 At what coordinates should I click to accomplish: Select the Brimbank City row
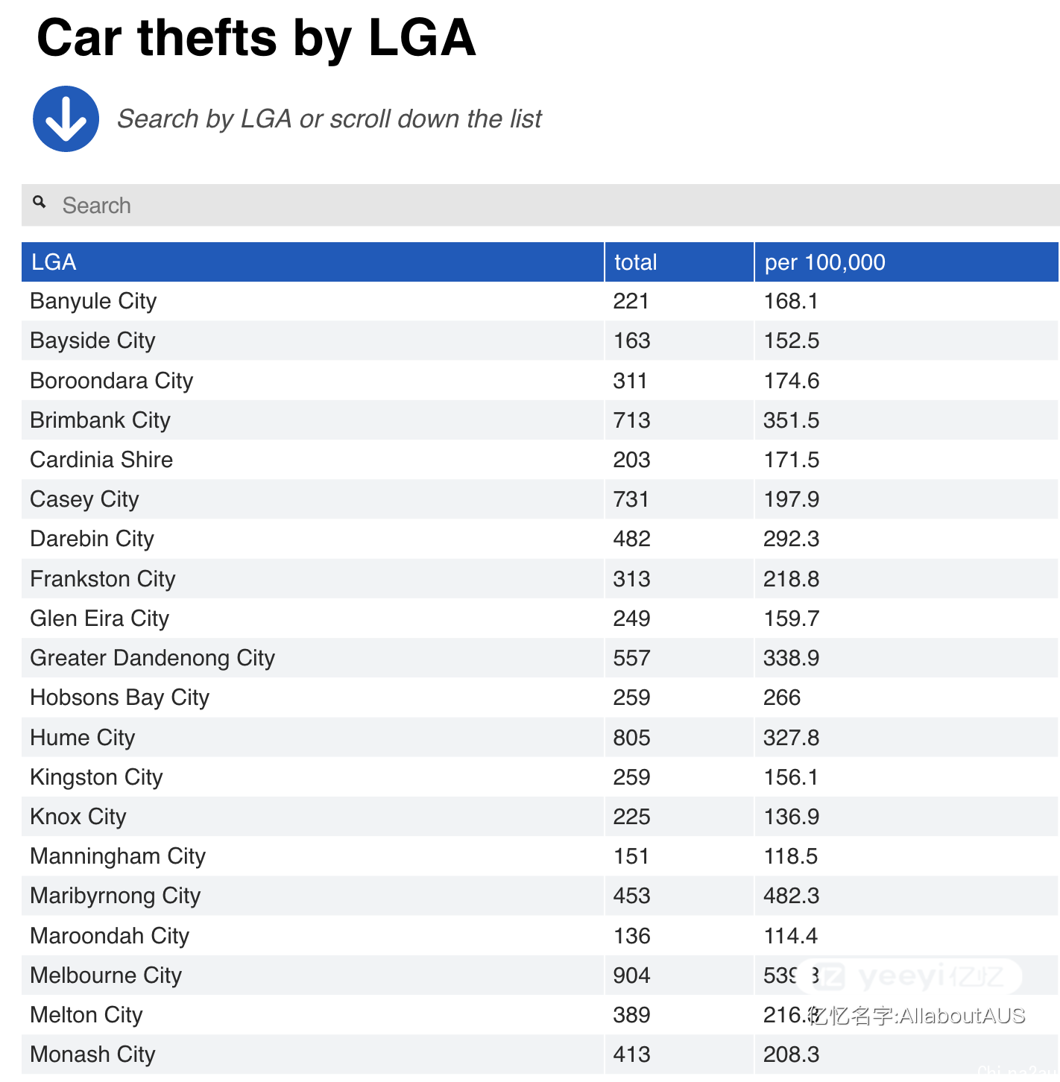click(540, 420)
